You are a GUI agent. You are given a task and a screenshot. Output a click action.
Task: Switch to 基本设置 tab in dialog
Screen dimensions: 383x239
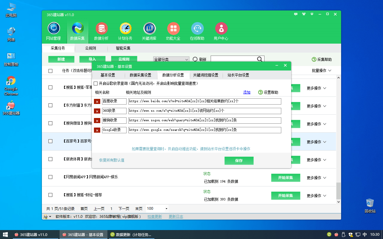point(108,75)
